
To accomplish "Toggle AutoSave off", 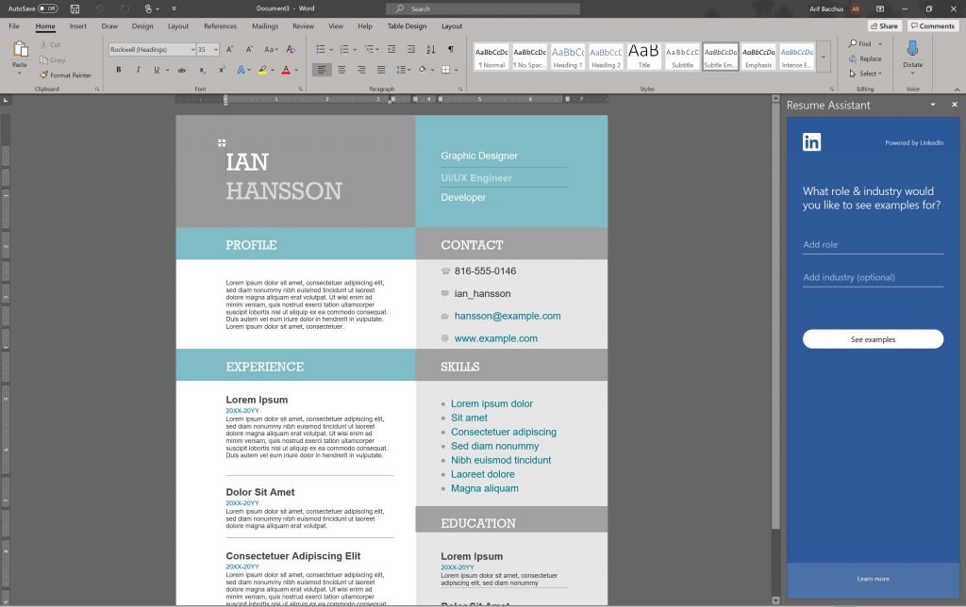I will 47,7.
